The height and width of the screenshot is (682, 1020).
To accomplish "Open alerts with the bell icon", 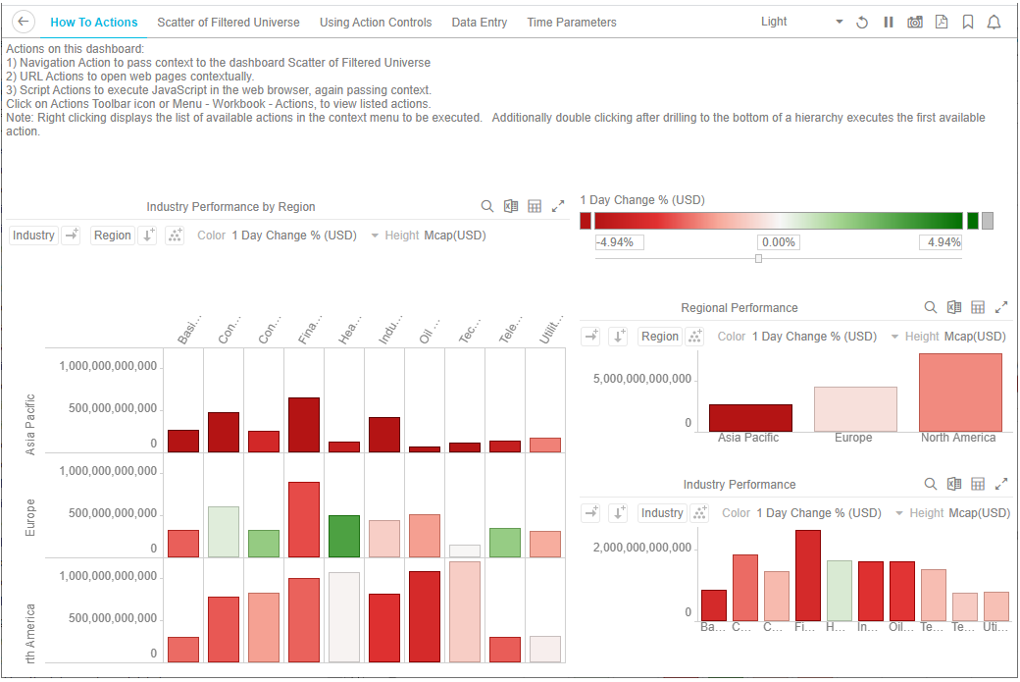I will (x=994, y=23).
